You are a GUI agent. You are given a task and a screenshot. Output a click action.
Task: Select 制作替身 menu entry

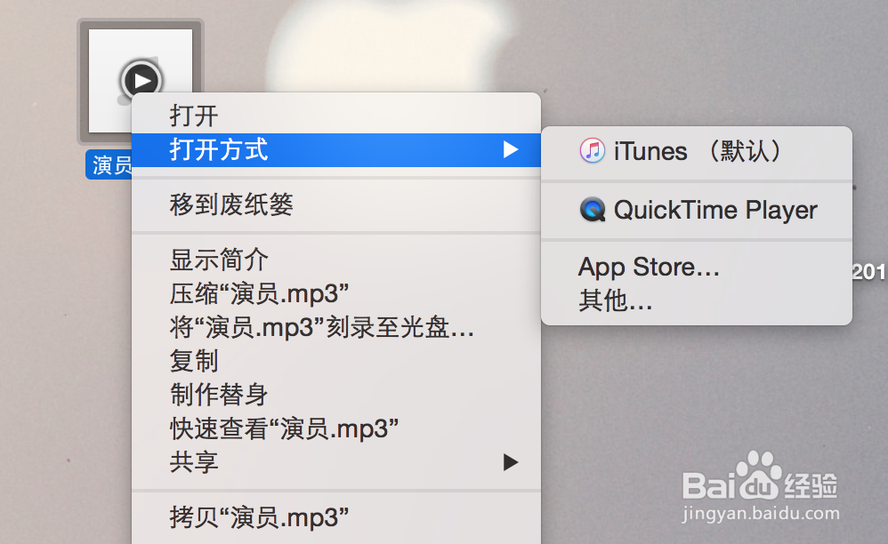(x=335, y=394)
